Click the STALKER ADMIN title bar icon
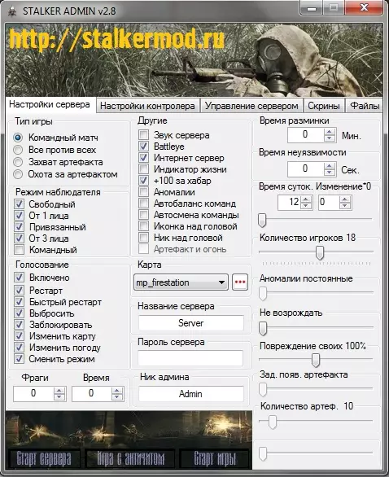 click(x=11, y=11)
